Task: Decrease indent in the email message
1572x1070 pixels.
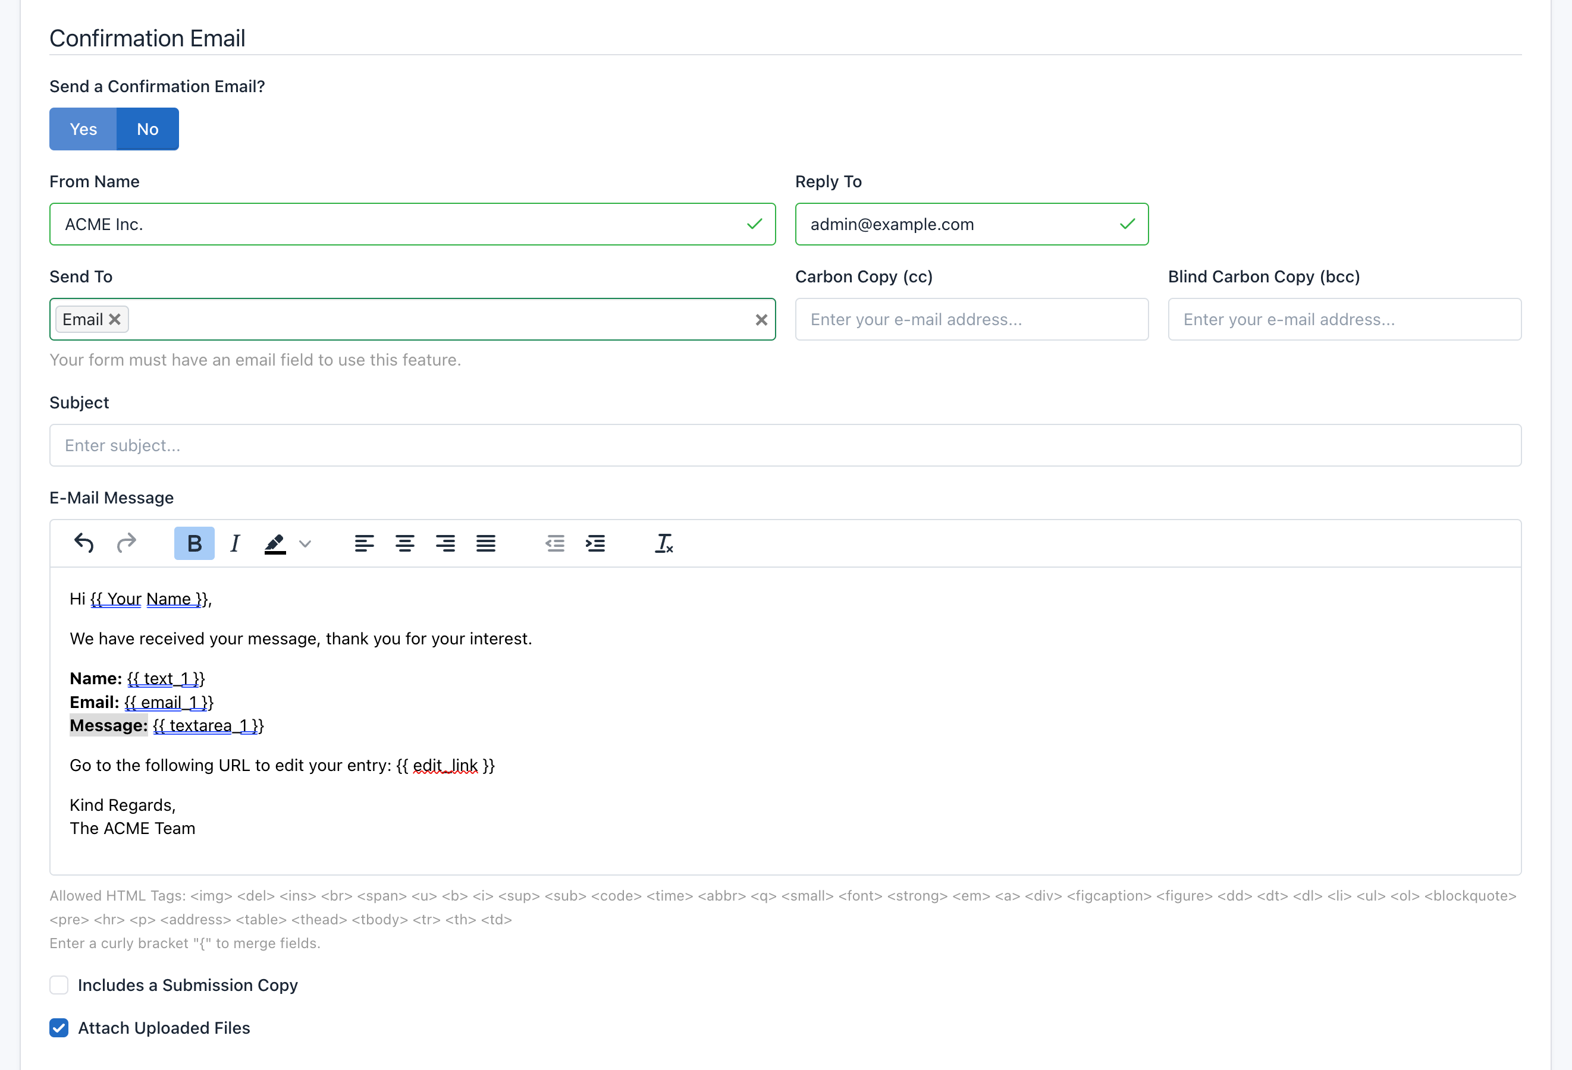Action: pyautogui.click(x=555, y=543)
